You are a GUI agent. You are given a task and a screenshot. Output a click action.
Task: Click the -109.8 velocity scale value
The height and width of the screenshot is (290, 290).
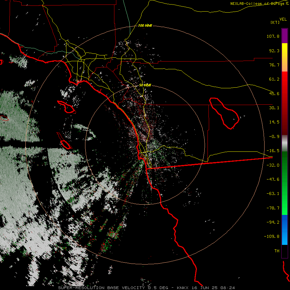coord(272,237)
